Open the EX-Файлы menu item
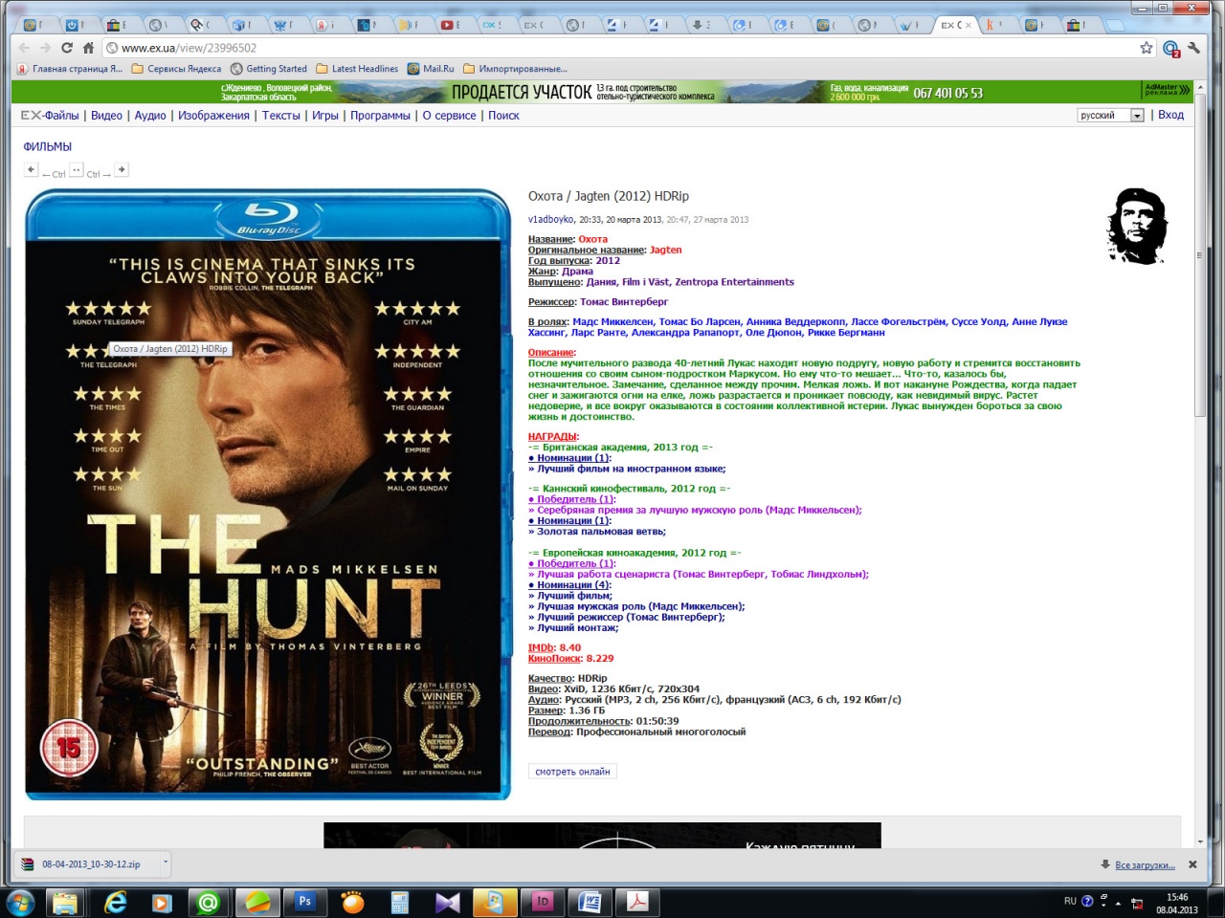This screenshot has width=1225, height=918. (x=50, y=116)
